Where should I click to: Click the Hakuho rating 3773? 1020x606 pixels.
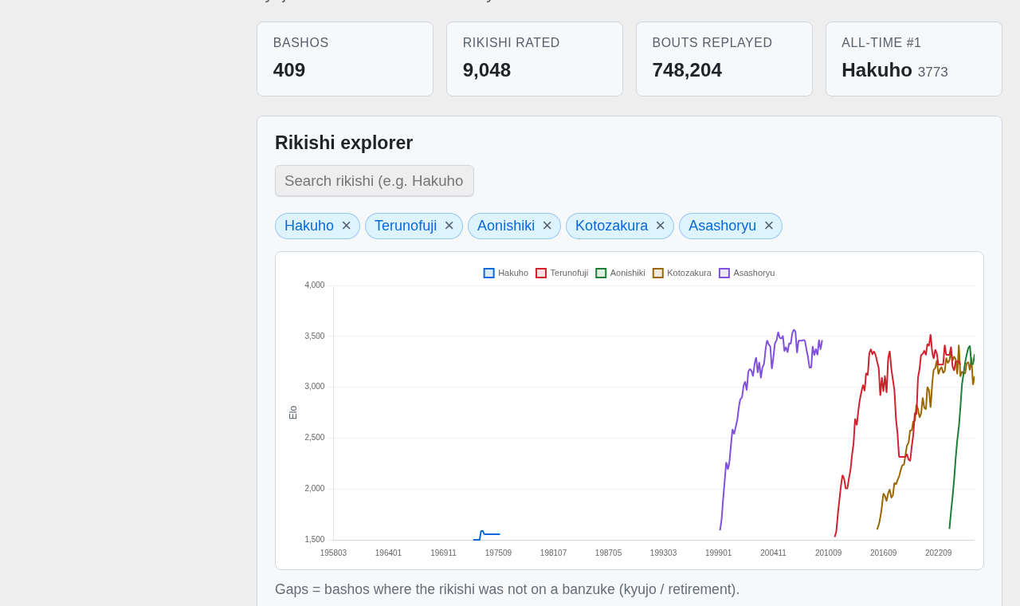tap(933, 73)
